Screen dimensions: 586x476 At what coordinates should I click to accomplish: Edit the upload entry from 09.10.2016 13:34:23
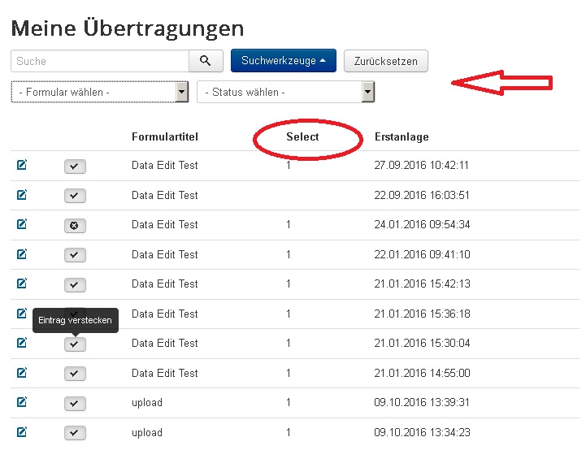pyautogui.click(x=22, y=432)
